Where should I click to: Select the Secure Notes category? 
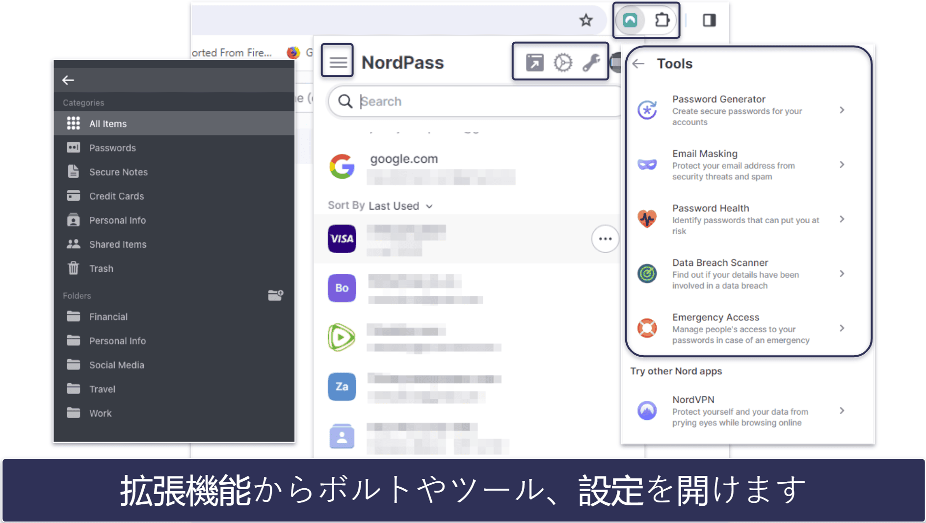(174, 172)
